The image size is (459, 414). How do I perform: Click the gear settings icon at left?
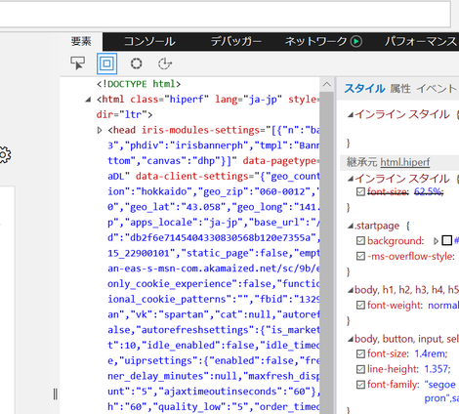point(4,155)
